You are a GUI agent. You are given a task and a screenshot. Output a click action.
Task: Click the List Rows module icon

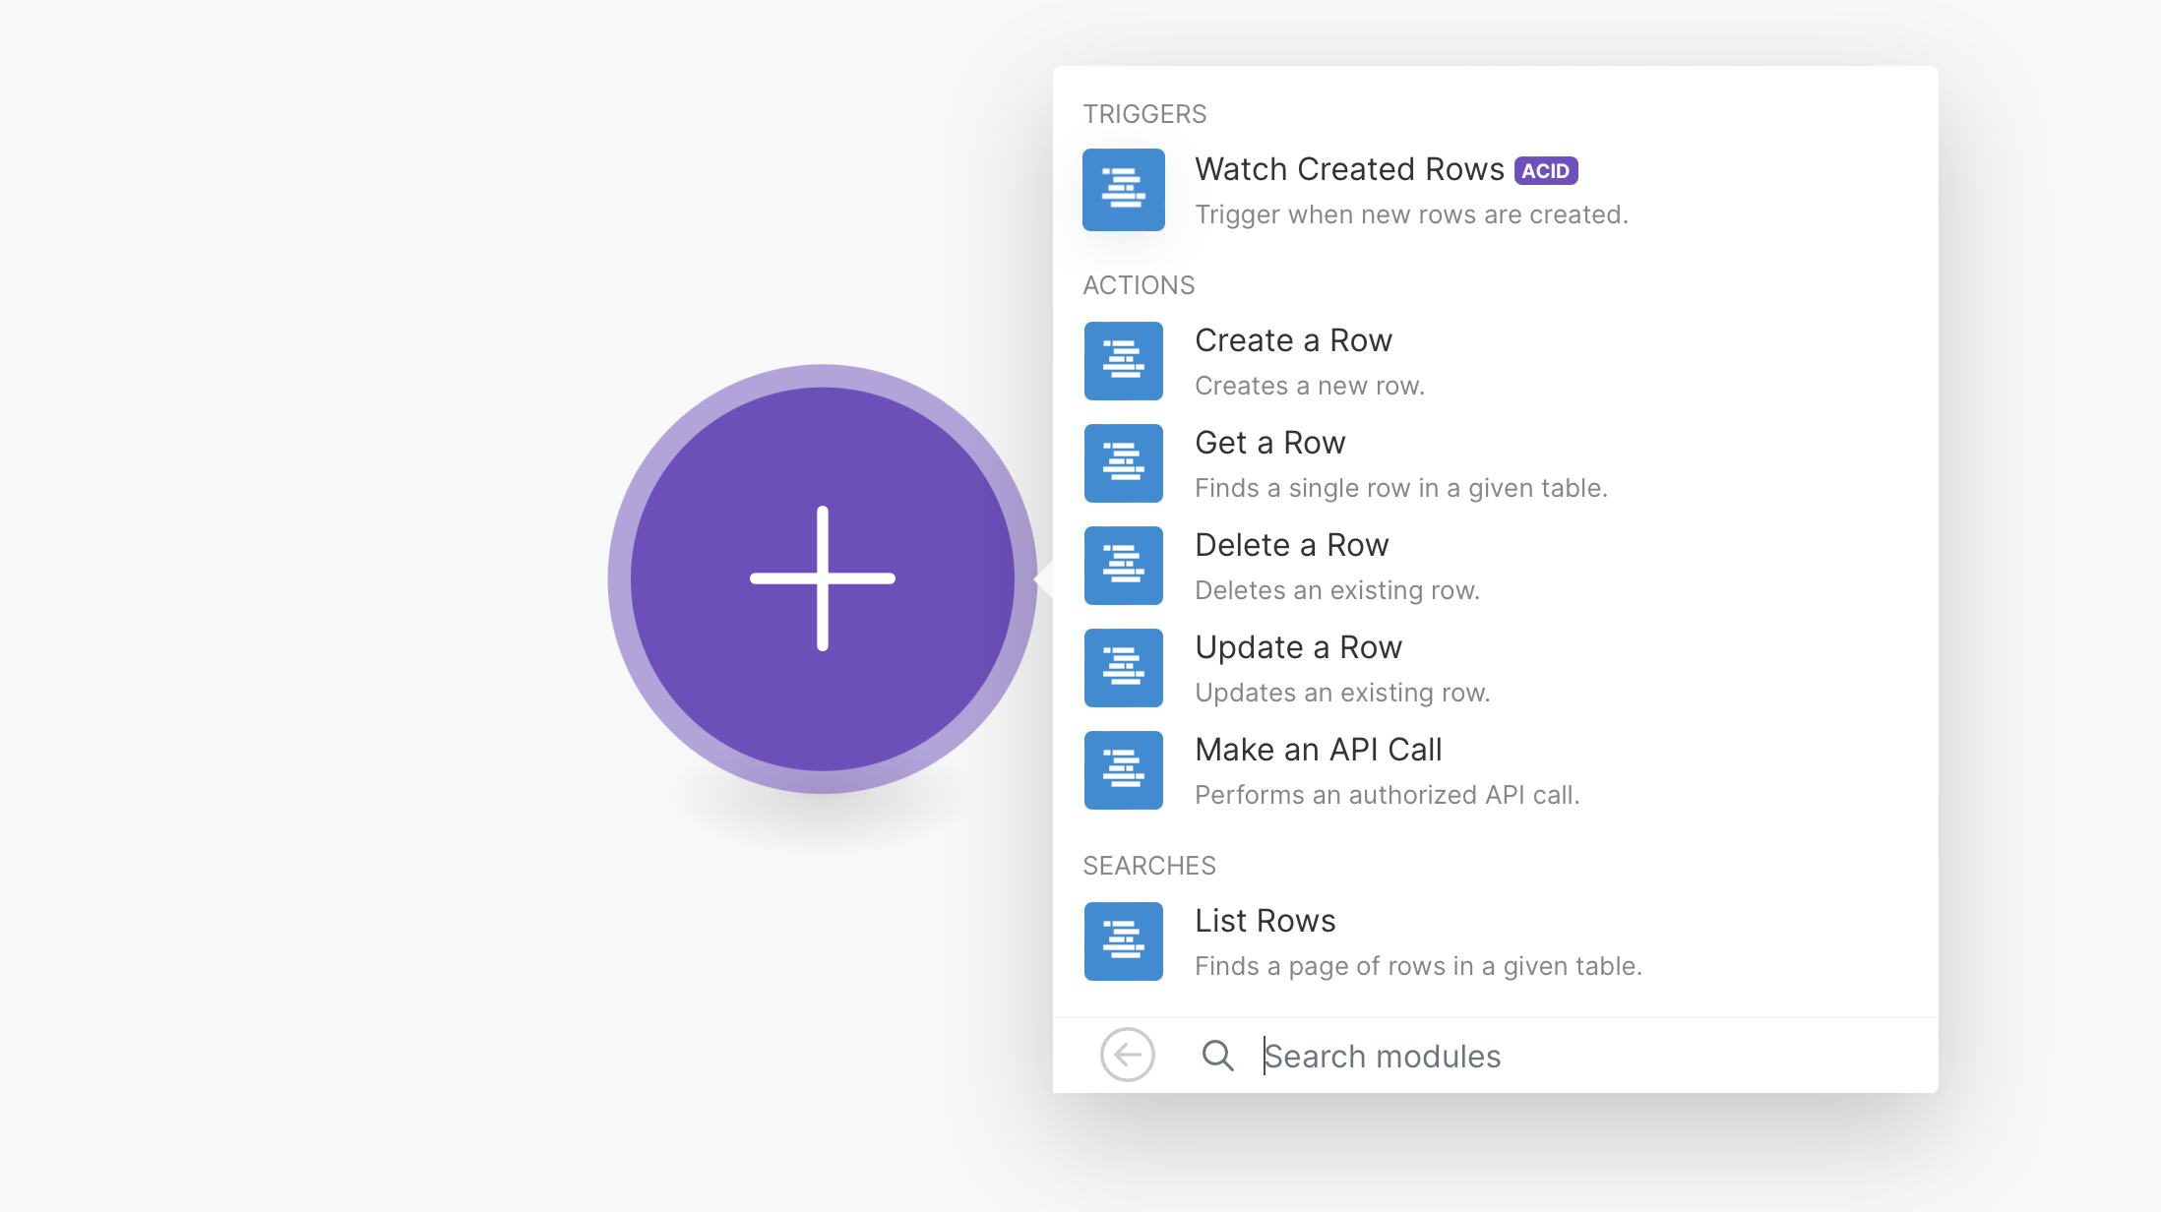(1123, 941)
